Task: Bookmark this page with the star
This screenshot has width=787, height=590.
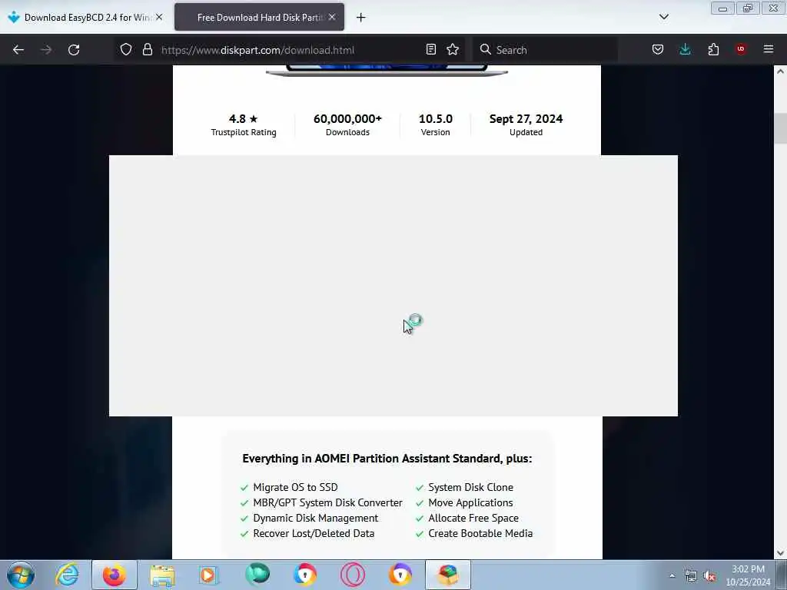Action: [453, 49]
